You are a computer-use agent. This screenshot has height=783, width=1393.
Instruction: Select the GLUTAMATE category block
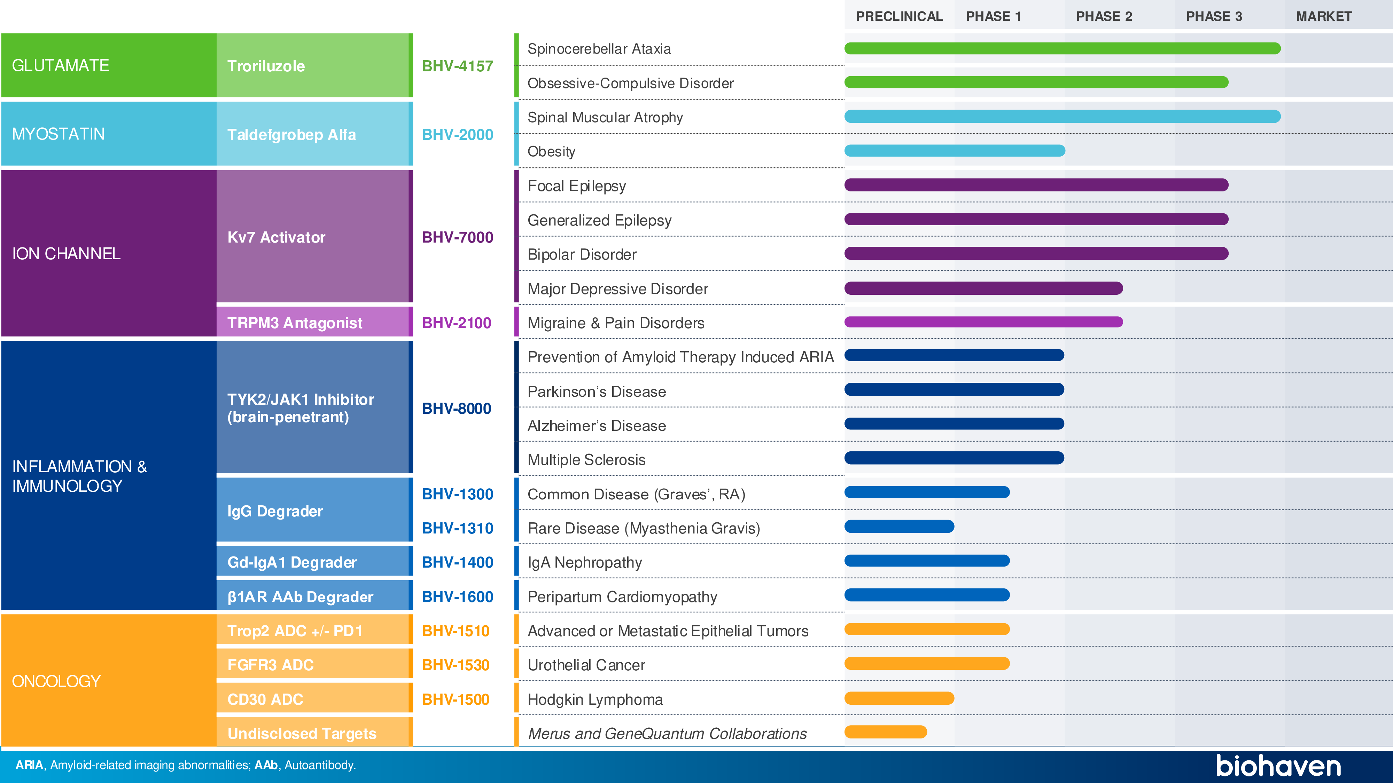[109, 65]
